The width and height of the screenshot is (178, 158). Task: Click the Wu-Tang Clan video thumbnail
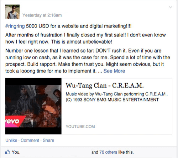pos(33,106)
